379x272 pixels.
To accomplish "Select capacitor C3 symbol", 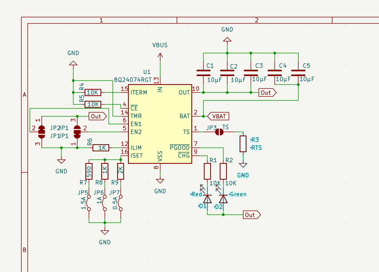I will (251, 73).
